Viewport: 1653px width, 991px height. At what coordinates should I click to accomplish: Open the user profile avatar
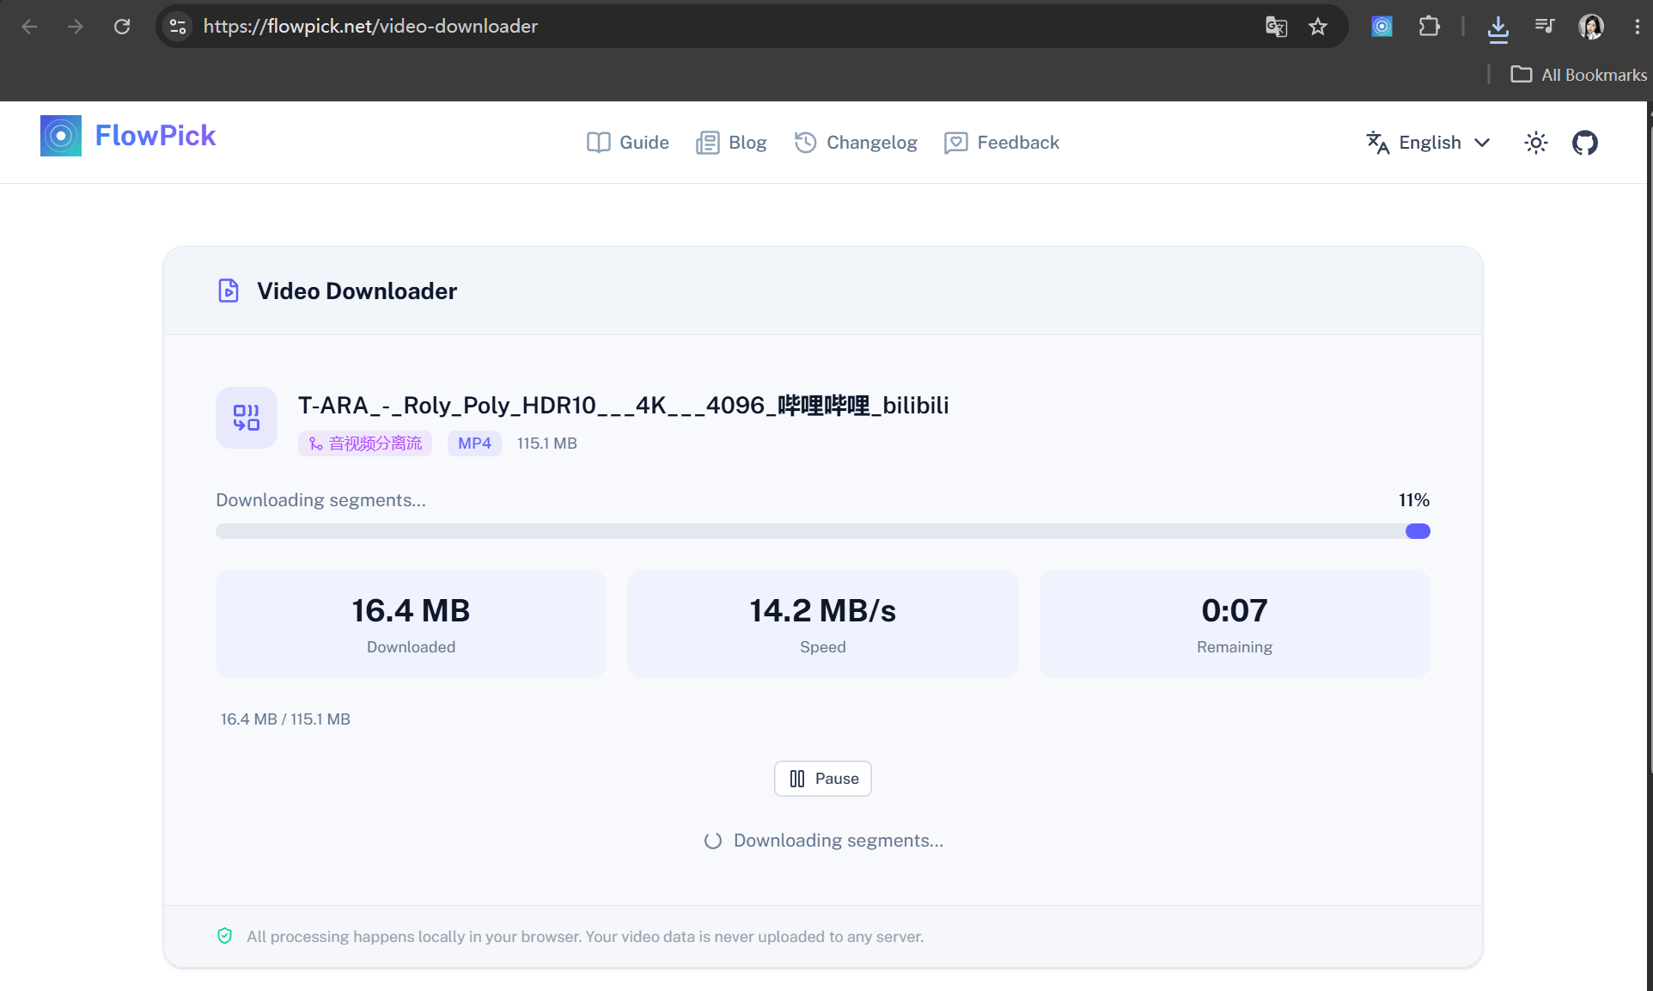[1591, 27]
